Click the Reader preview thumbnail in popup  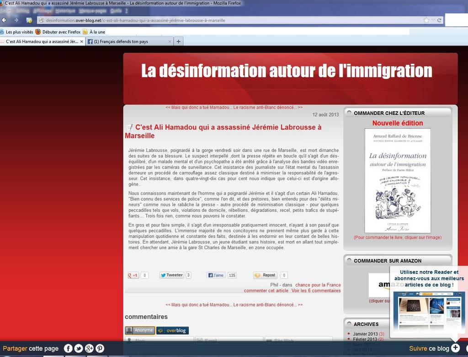[x=429, y=311]
